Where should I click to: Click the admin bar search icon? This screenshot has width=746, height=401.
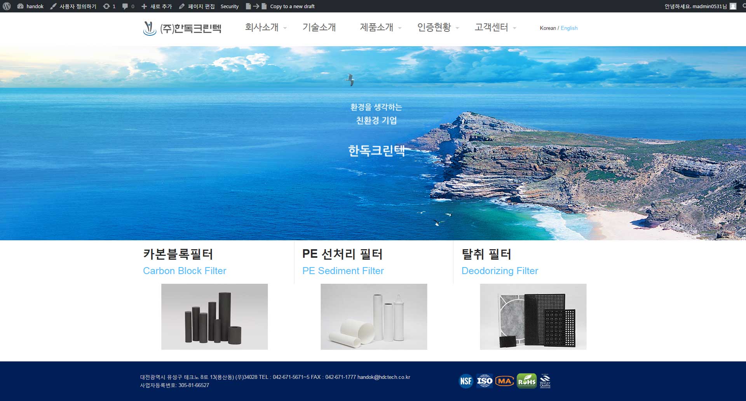pyautogui.click(x=744, y=6)
